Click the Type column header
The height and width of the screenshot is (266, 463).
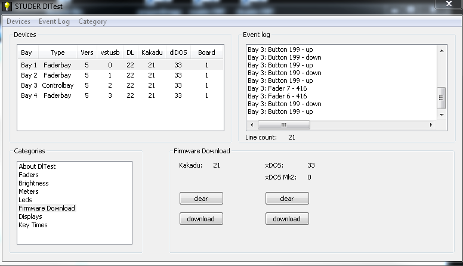[x=58, y=52]
